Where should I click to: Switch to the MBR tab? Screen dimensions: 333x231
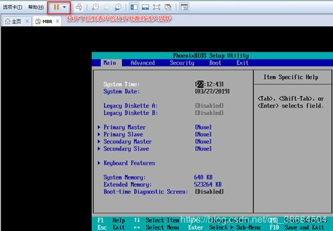pyautogui.click(x=44, y=22)
